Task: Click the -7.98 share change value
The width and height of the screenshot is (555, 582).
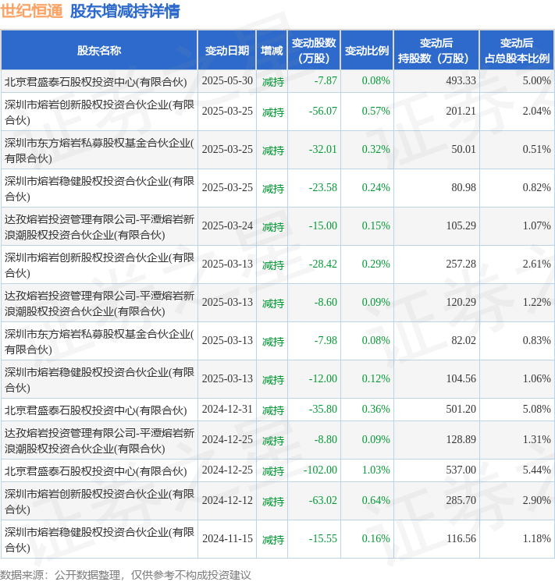Action: [326, 340]
